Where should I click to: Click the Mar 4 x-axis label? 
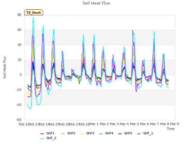(x=124, y=124)
